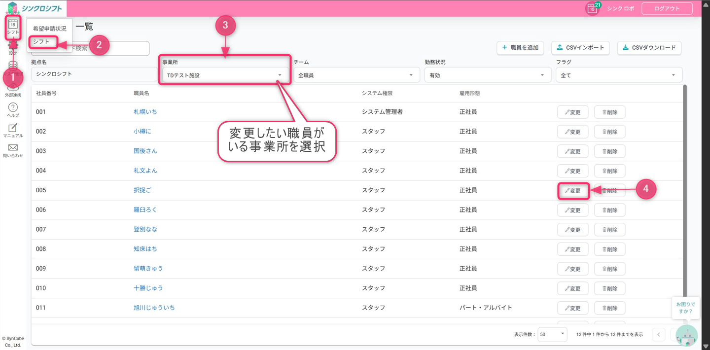Open staff link 旭川じゅういち

point(154,308)
